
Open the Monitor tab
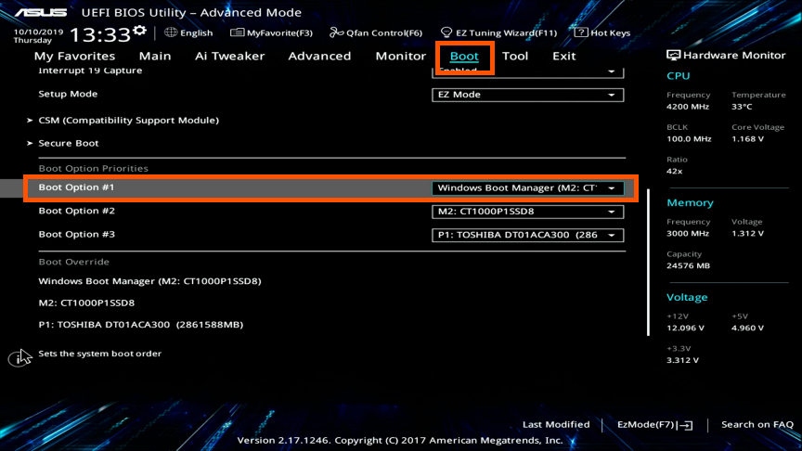click(x=400, y=57)
